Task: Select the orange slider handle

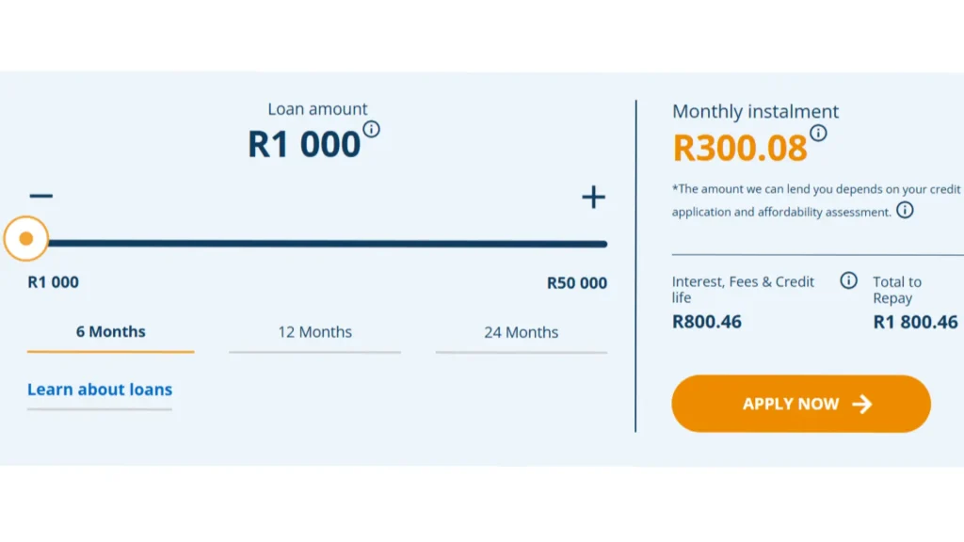Action: (25, 238)
